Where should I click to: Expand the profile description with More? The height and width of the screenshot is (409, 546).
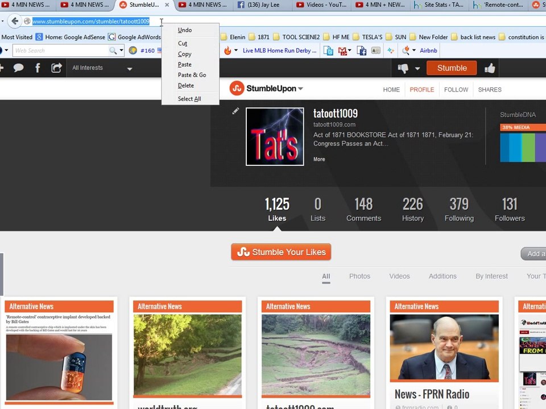[319, 159]
